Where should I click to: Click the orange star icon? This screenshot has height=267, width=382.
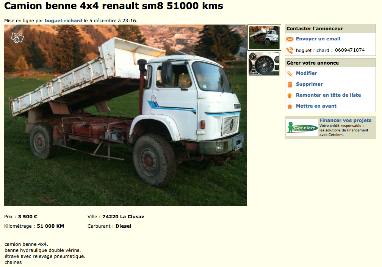(x=290, y=106)
